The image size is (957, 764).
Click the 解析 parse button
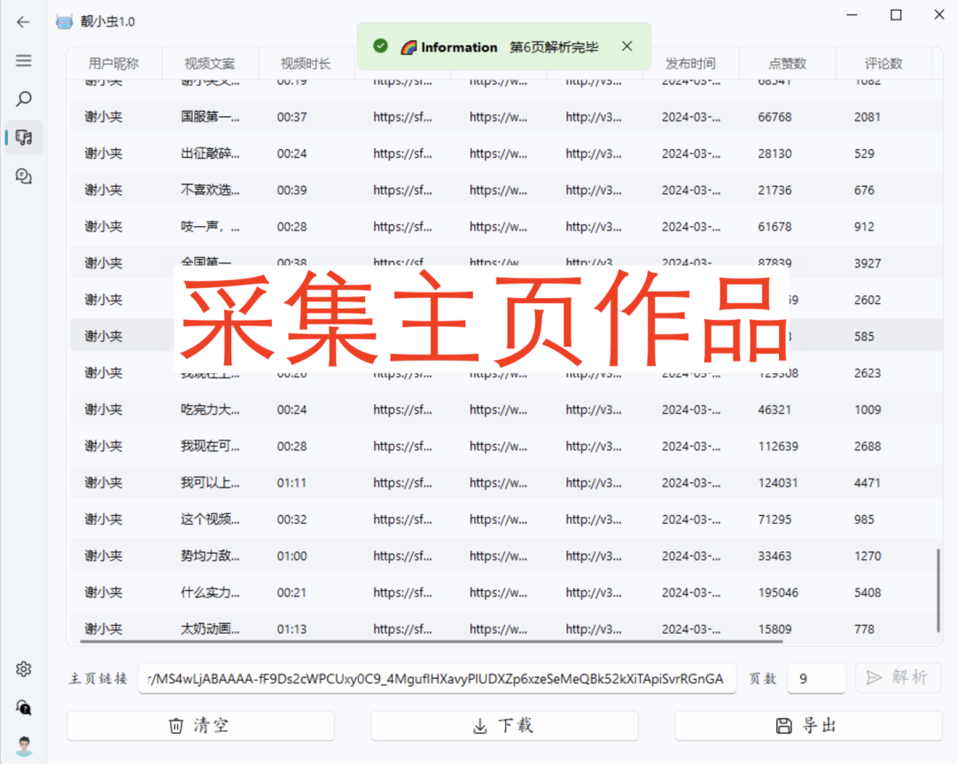pyautogui.click(x=898, y=677)
